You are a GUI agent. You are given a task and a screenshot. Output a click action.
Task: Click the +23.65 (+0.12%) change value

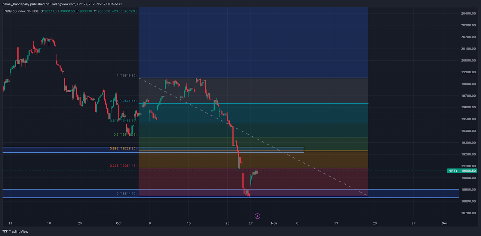click(124, 11)
